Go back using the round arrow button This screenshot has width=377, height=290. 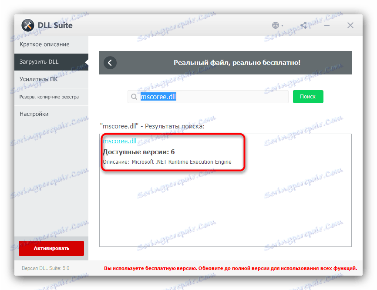click(110, 63)
